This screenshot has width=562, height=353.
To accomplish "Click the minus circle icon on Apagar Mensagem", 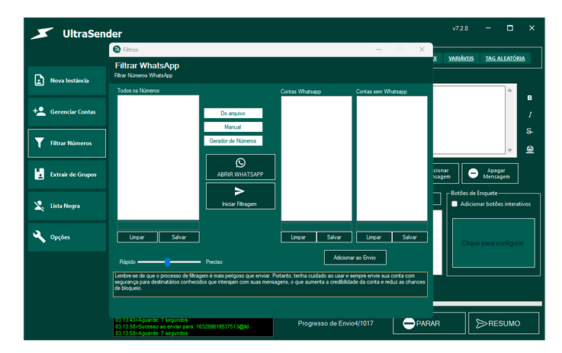I will pos(473,174).
